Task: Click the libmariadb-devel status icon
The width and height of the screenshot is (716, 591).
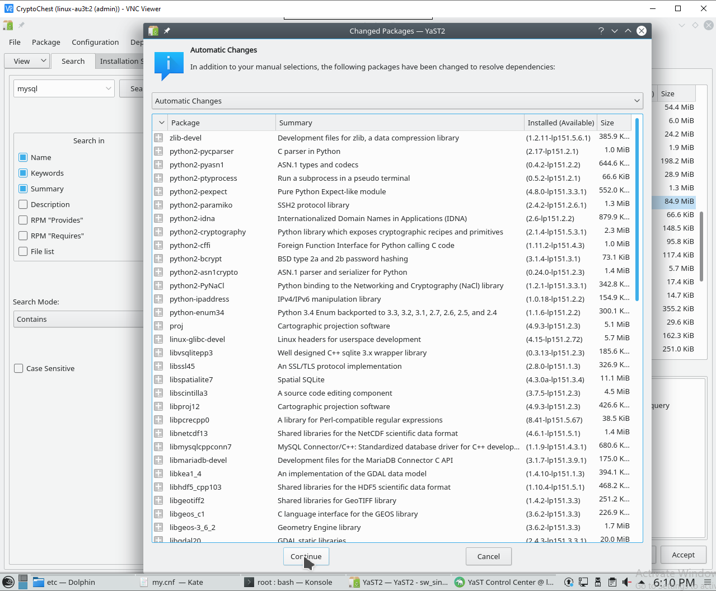Action: coord(158,460)
